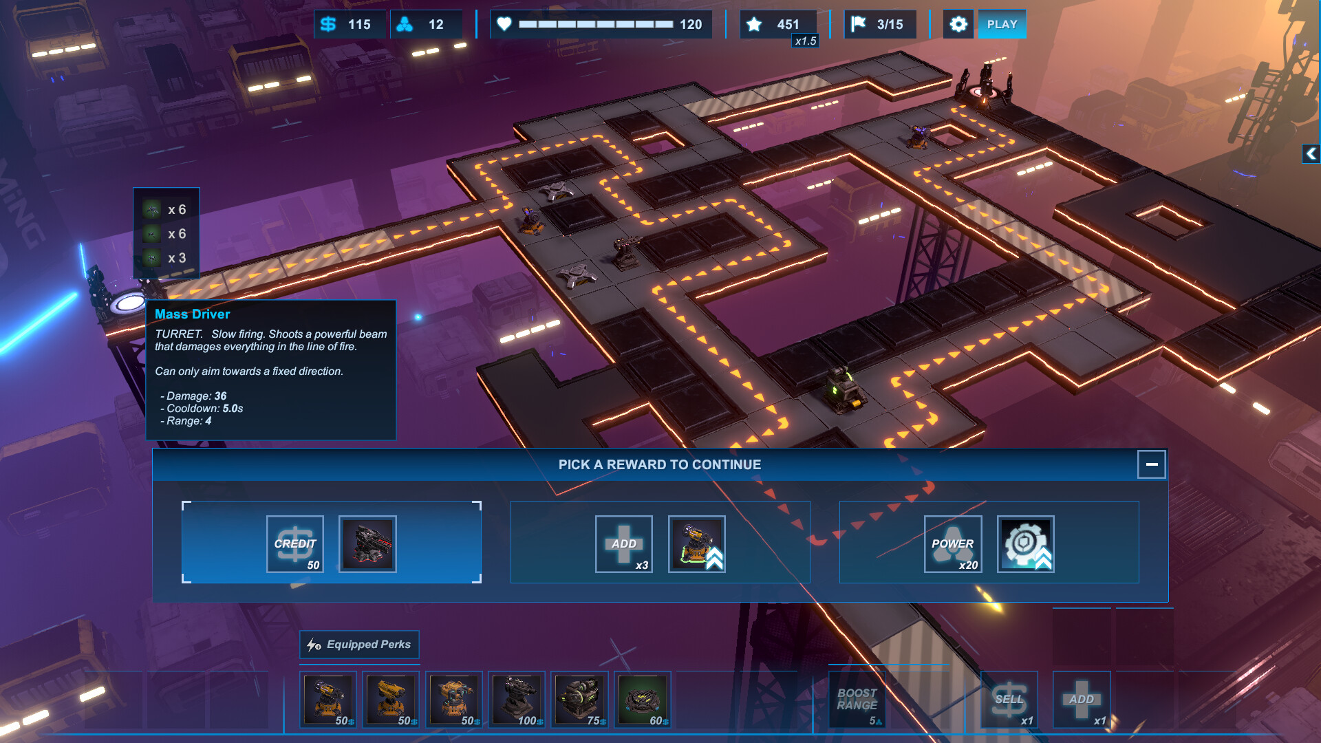Collapse the reward selection panel
Viewport: 1321px width, 743px height.
(x=1151, y=464)
